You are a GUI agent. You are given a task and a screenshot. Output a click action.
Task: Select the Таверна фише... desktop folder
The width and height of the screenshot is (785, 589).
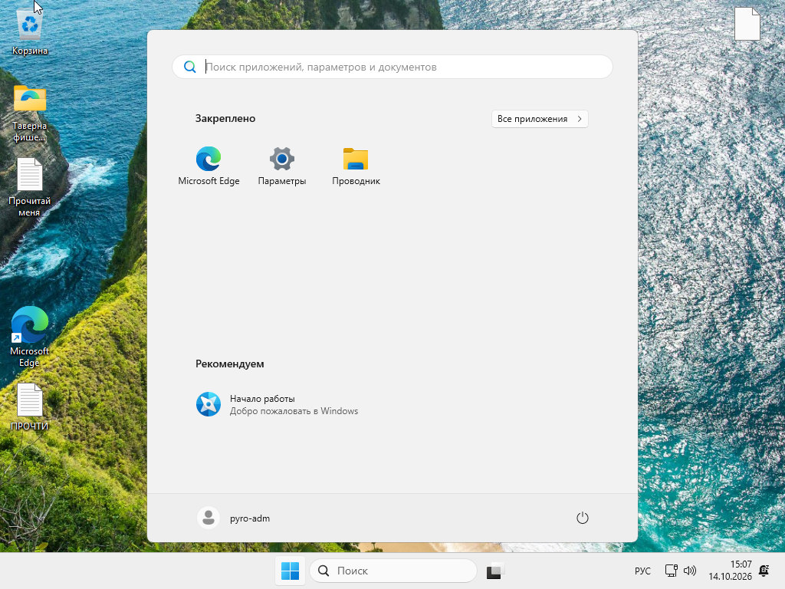click(x=30, y=113)
